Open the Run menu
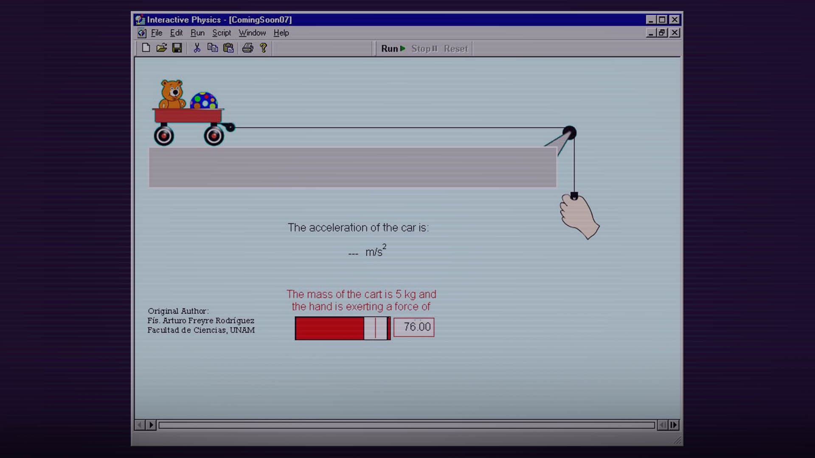This screenshot has height=458, width=815. 197,33
